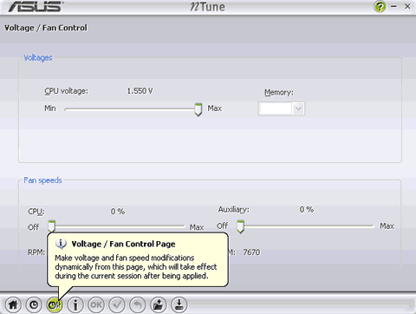416x314 pixels.
Task: Click the Auxiliary fan 0 % value
Action: point(307,210)
